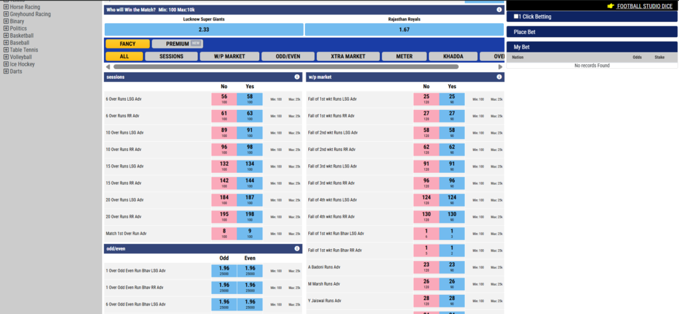Click Yes 130 for Fall of 4th wkt Runs RR
The height and width of the screenshot is (314, 679).
(x=452, y=217)
